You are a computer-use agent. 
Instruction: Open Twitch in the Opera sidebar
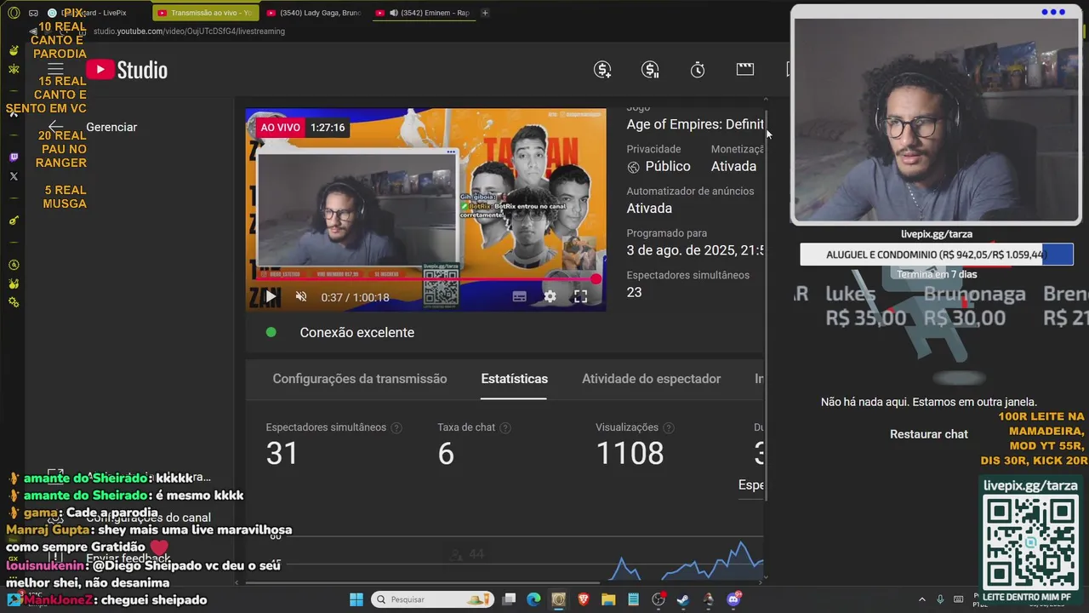[14, 158]
